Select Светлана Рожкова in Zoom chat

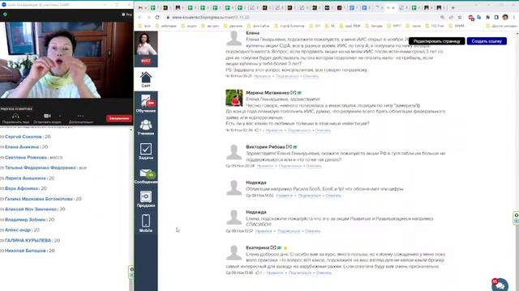pos(26,158)
